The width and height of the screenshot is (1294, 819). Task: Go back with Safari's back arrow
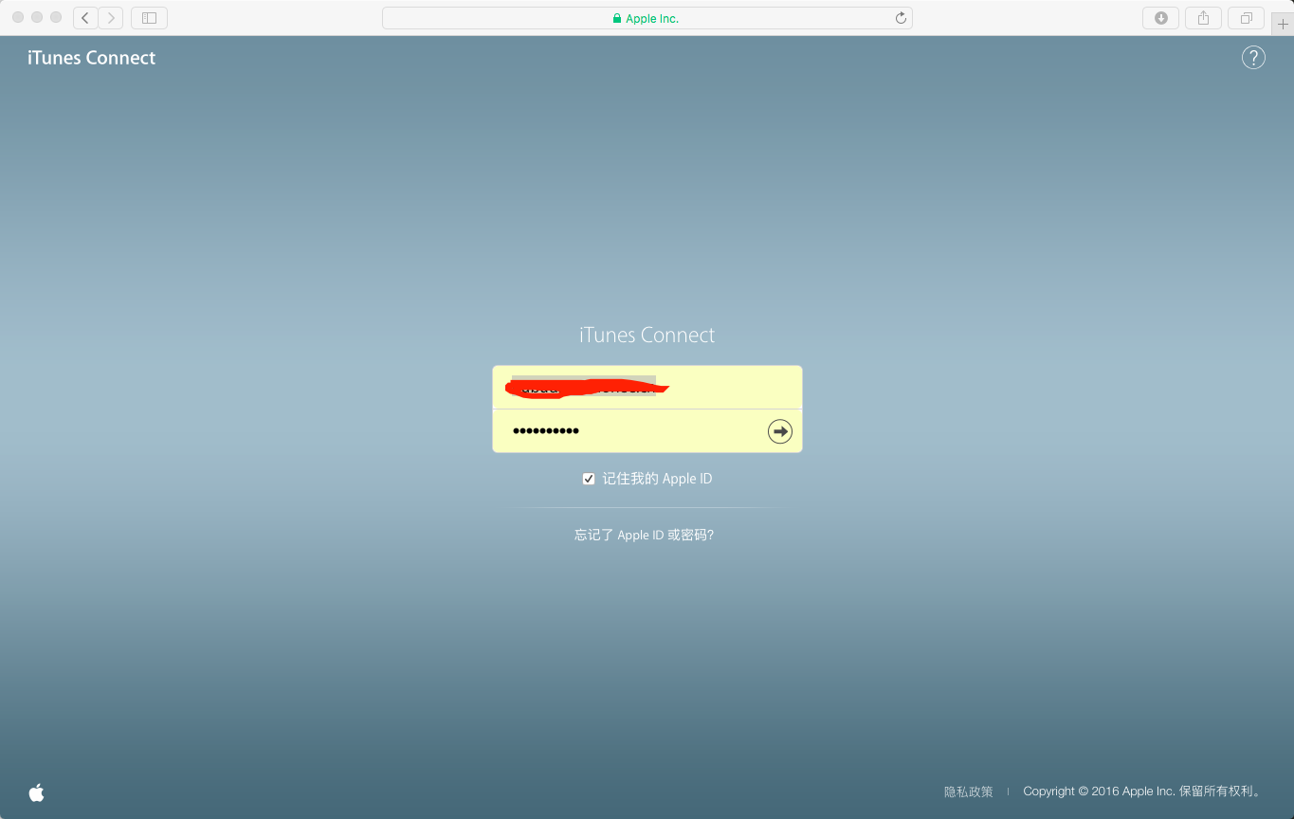pos(85,18)
